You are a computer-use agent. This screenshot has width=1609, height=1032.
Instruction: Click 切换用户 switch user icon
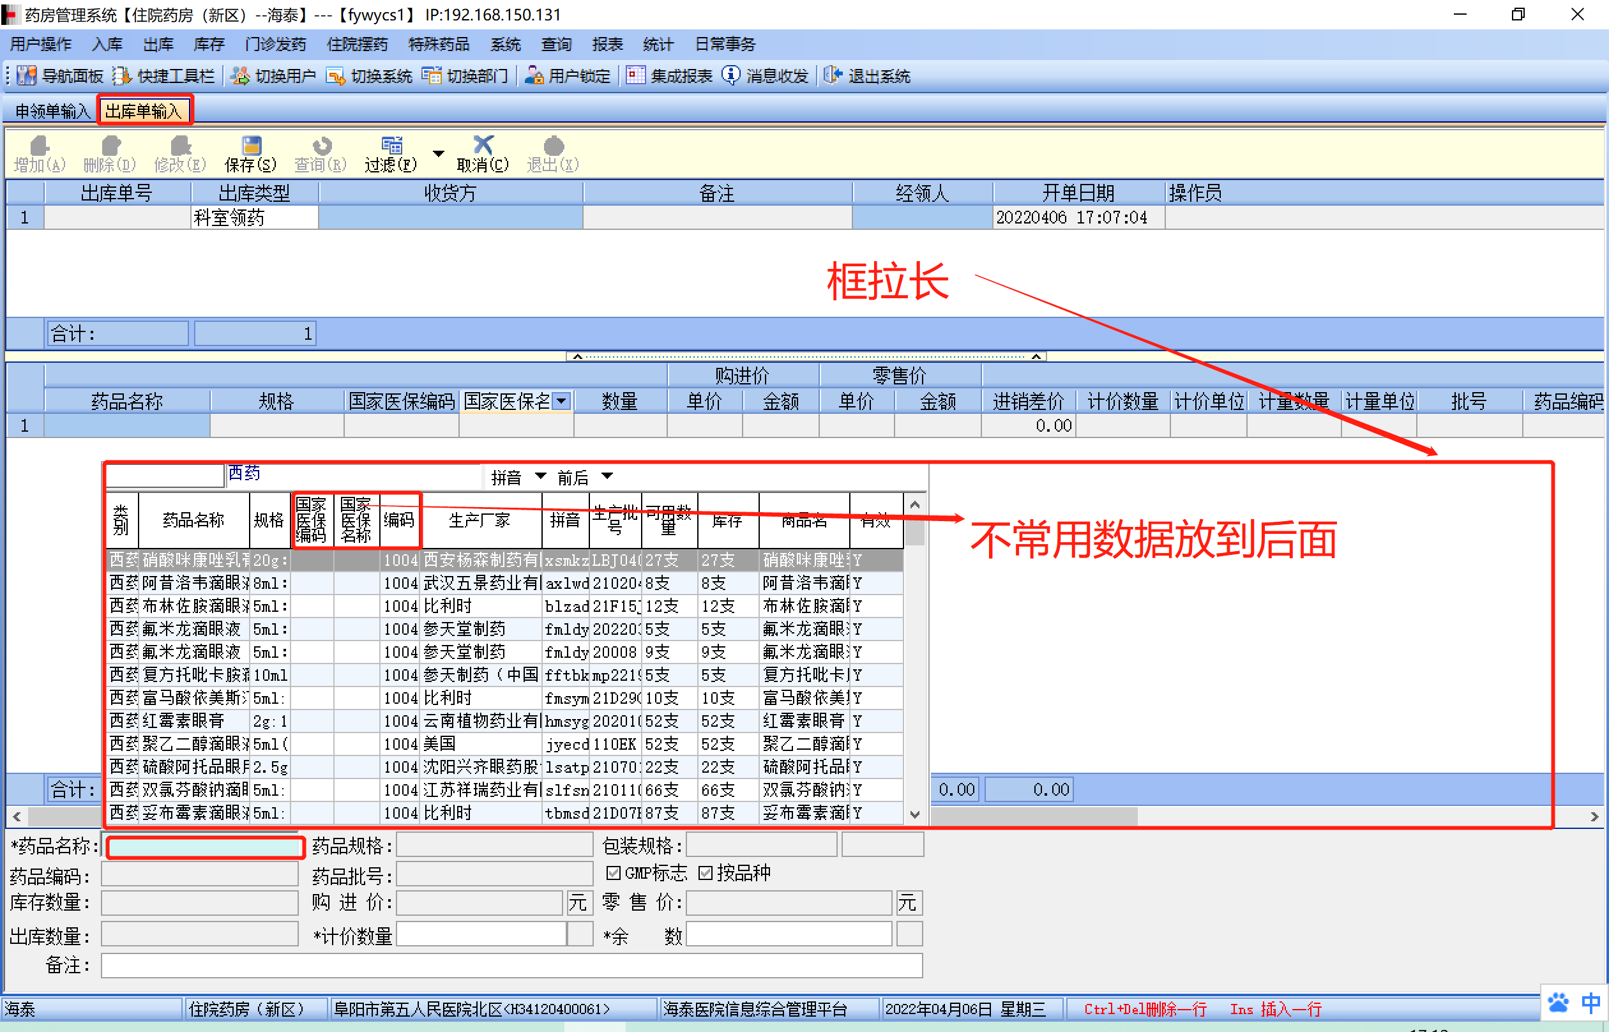coord(240,76)
